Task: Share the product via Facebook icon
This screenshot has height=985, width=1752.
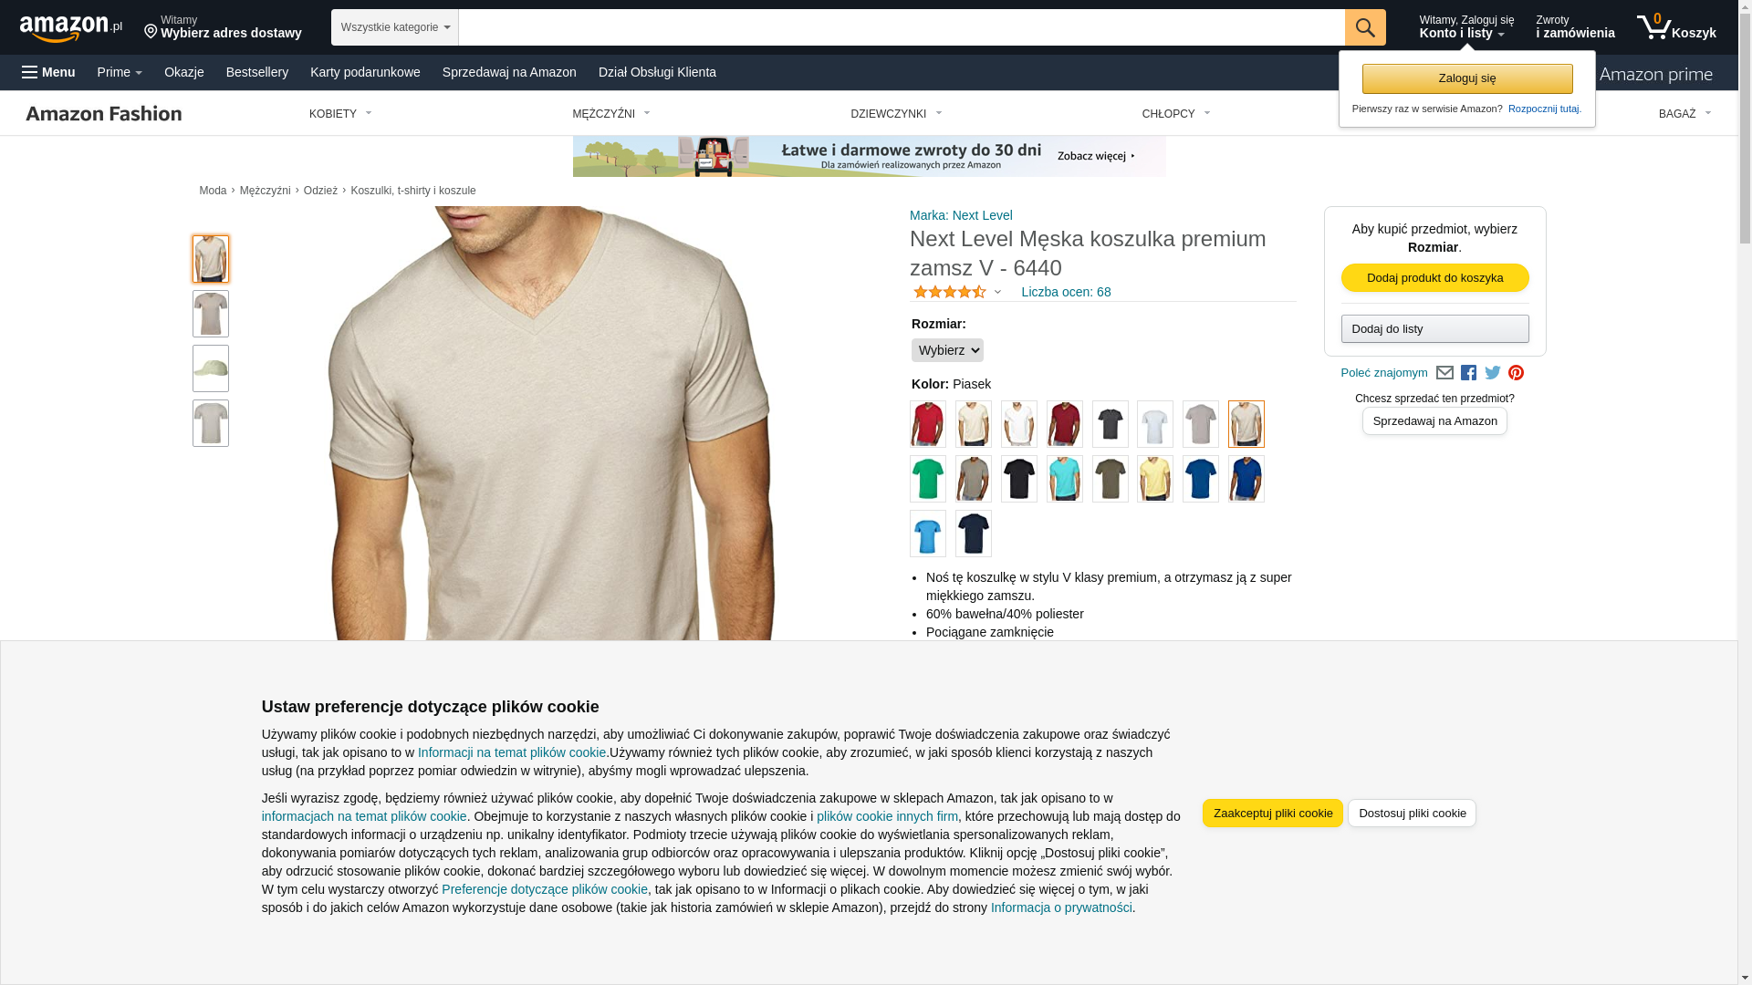Action: coord(1468,373)
